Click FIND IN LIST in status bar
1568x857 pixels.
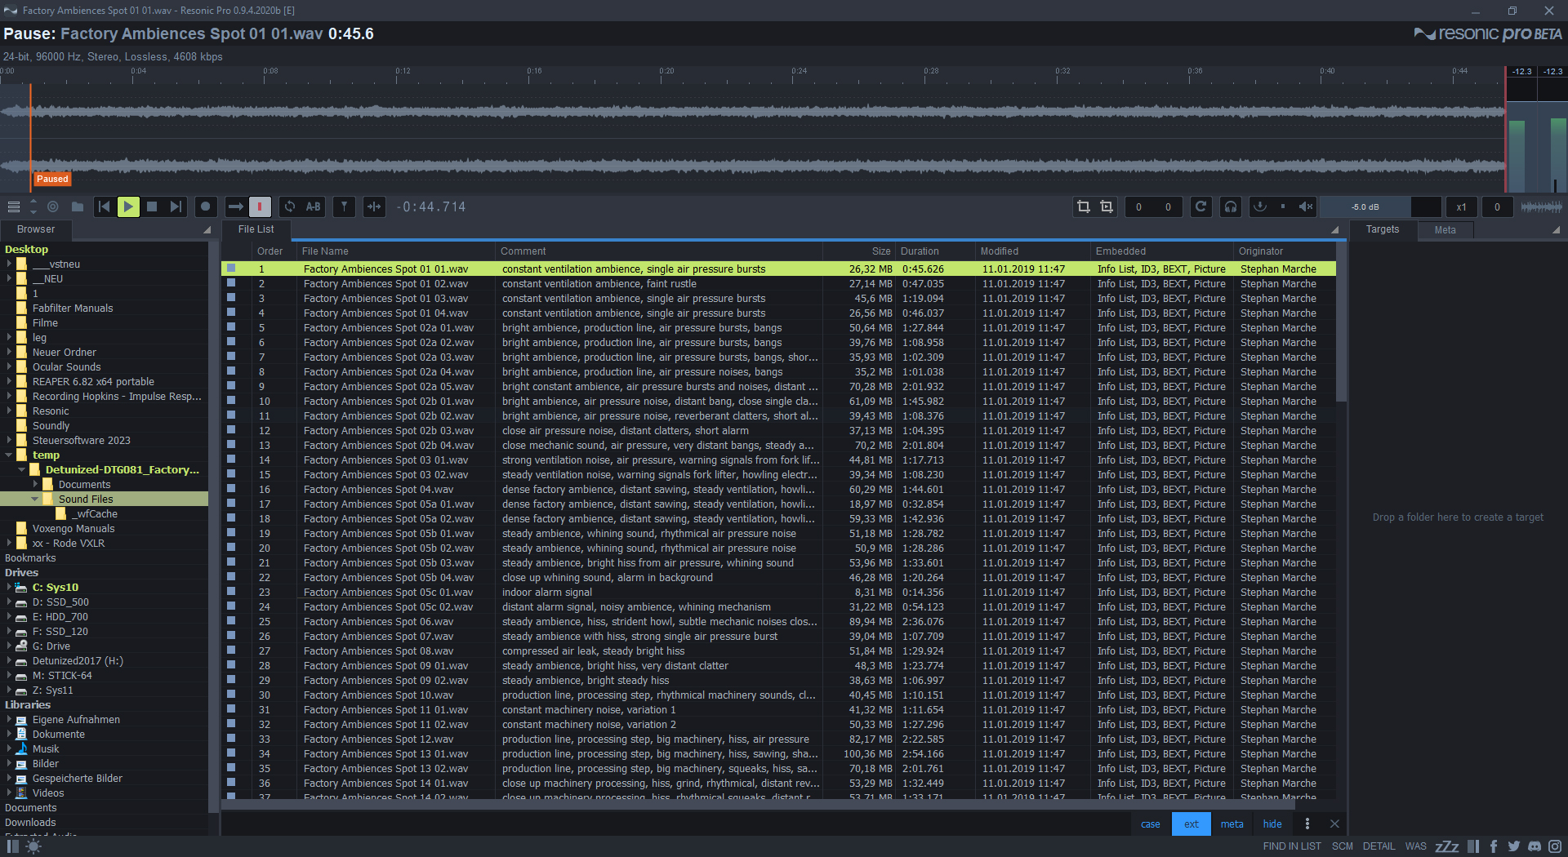click(x=1291, y=846)
